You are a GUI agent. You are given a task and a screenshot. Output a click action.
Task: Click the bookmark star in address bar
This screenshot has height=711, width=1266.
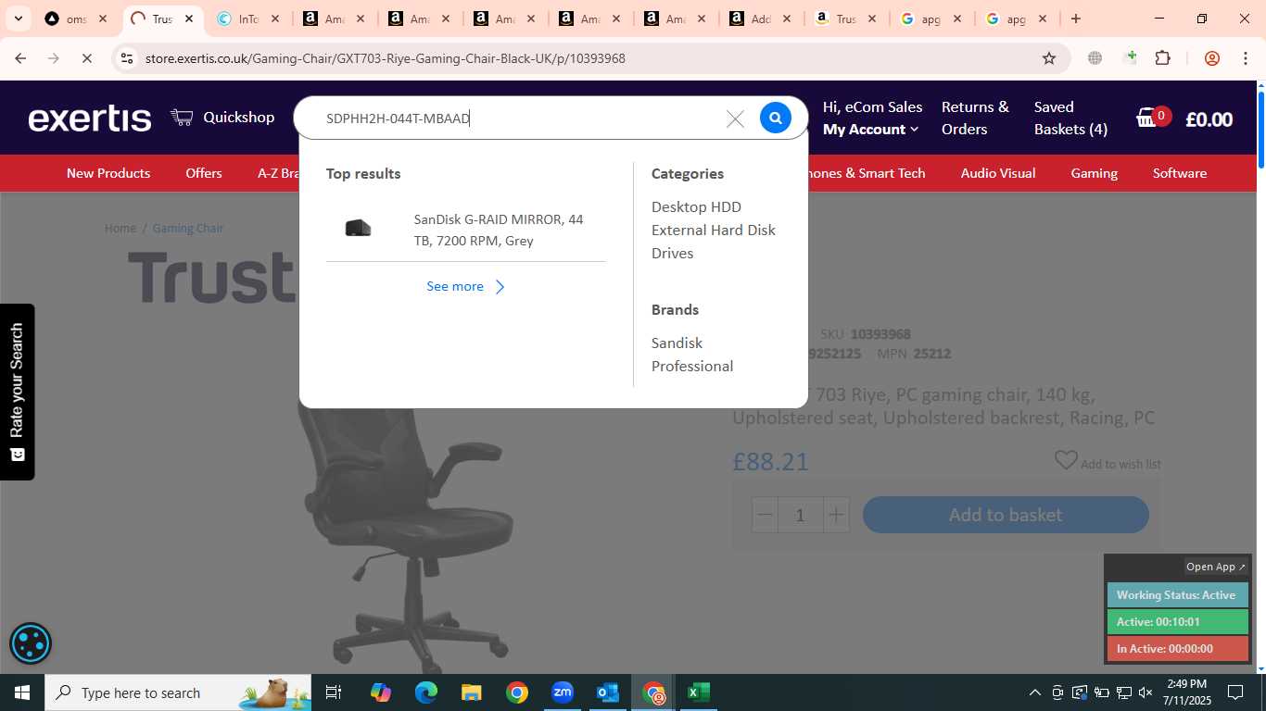coord(1049,58)
